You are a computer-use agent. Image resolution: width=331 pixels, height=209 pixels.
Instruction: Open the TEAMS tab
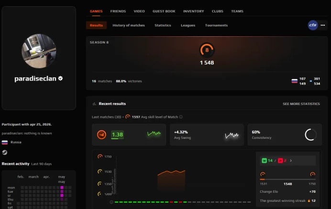(x=237, y=11)
